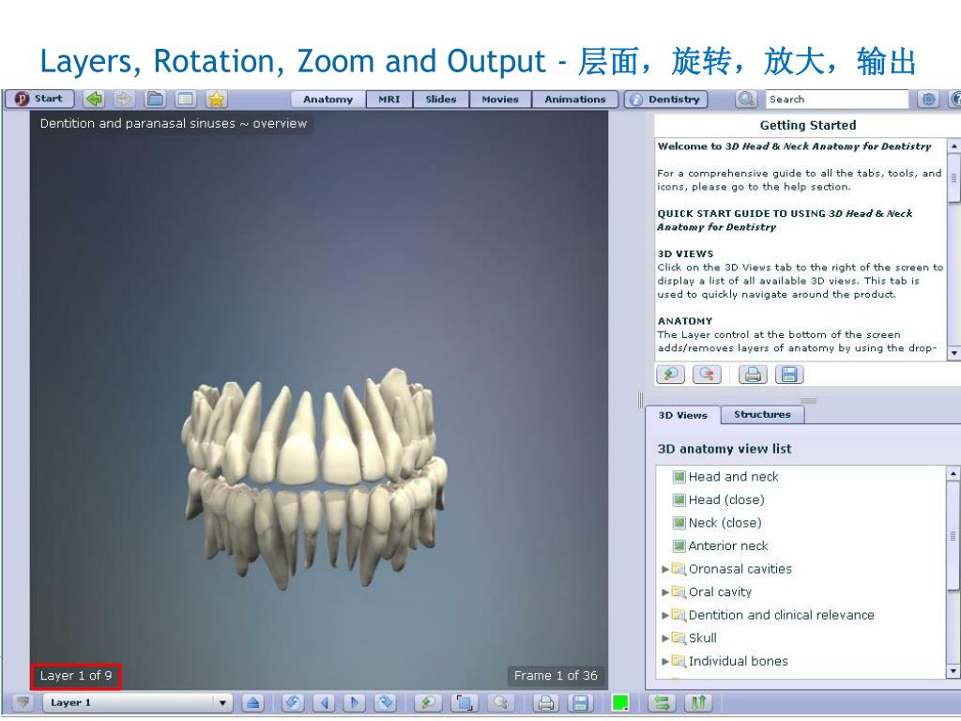Select the Animations tab

pyautogui.click(x=575, y=100)
